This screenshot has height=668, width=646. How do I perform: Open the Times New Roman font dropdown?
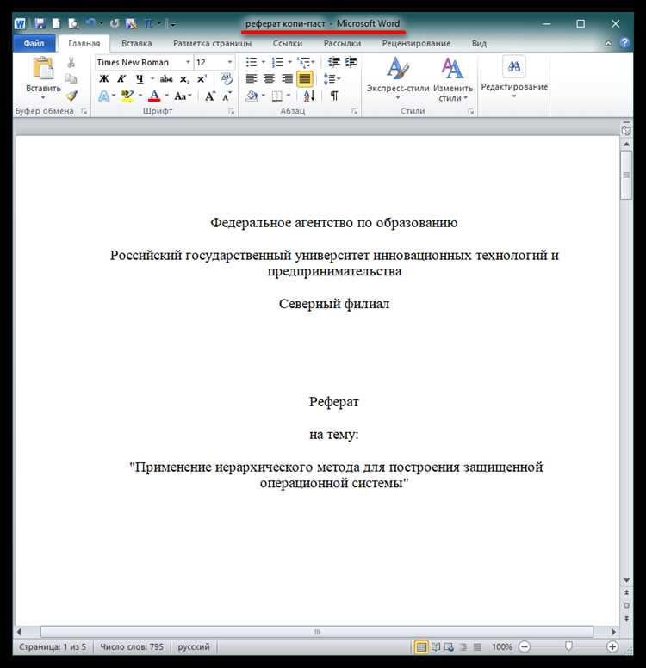pos(188,62)
